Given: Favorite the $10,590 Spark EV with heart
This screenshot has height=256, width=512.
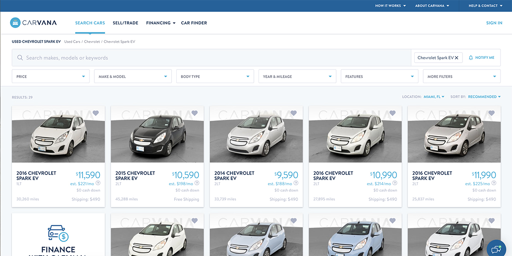Looking at the screenshot, I should (195, 113).
